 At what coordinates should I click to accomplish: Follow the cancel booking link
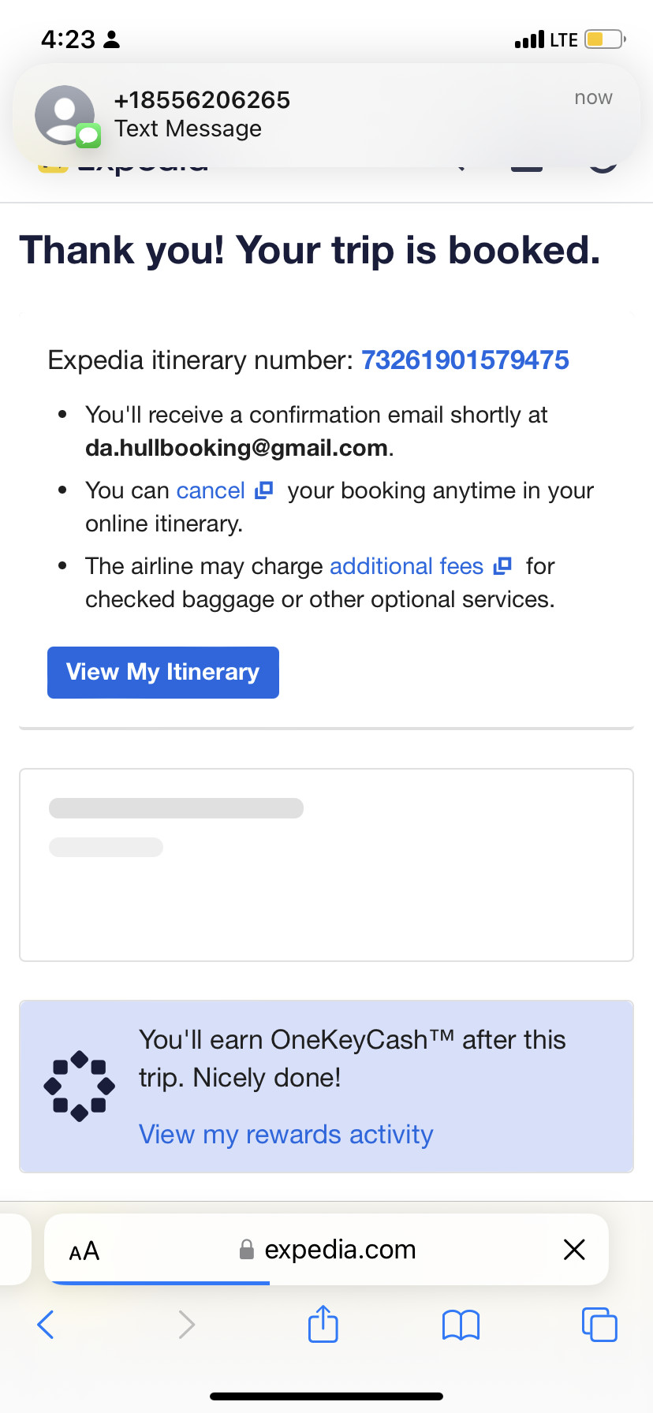click(x=211, y=490)
